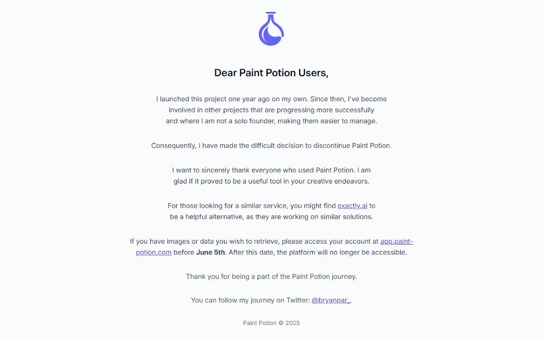This screenshot has width=543, height=339.
Task: Click the line "I launched this project one year ago"
Action: (271, 99)
